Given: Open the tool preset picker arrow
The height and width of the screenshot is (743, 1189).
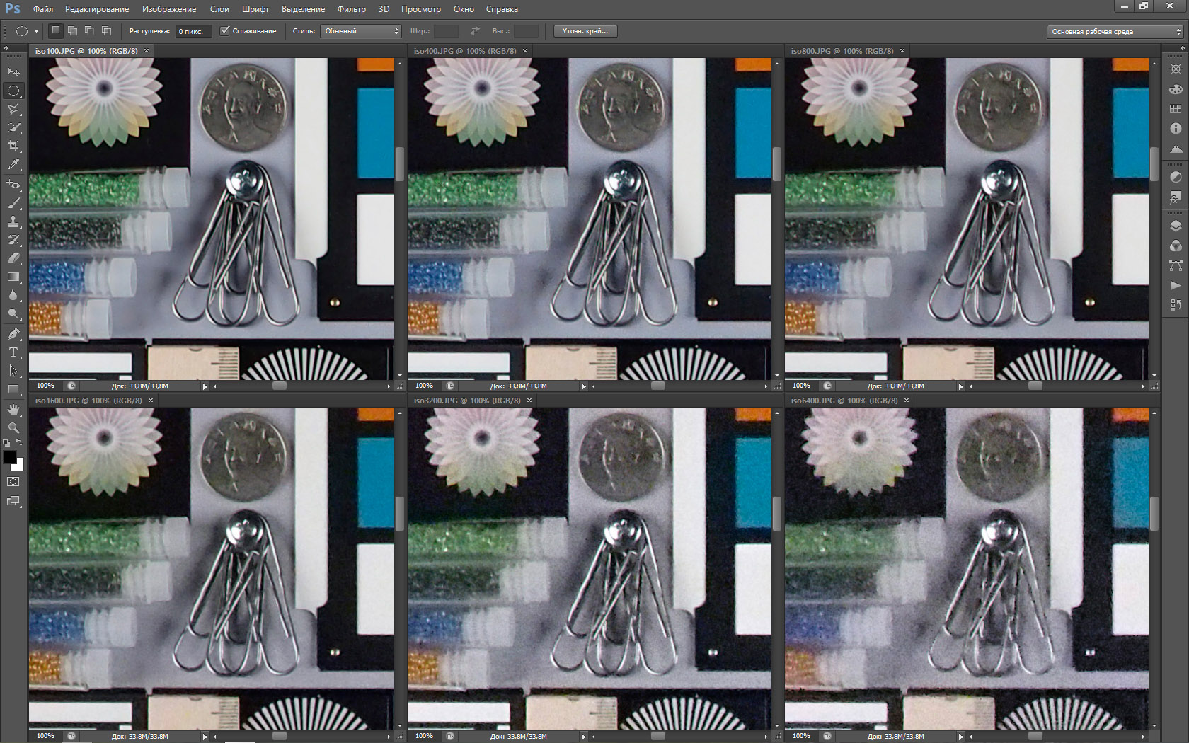Looking at the screenshot, I should pyautogui.click(x=36, y=31).
